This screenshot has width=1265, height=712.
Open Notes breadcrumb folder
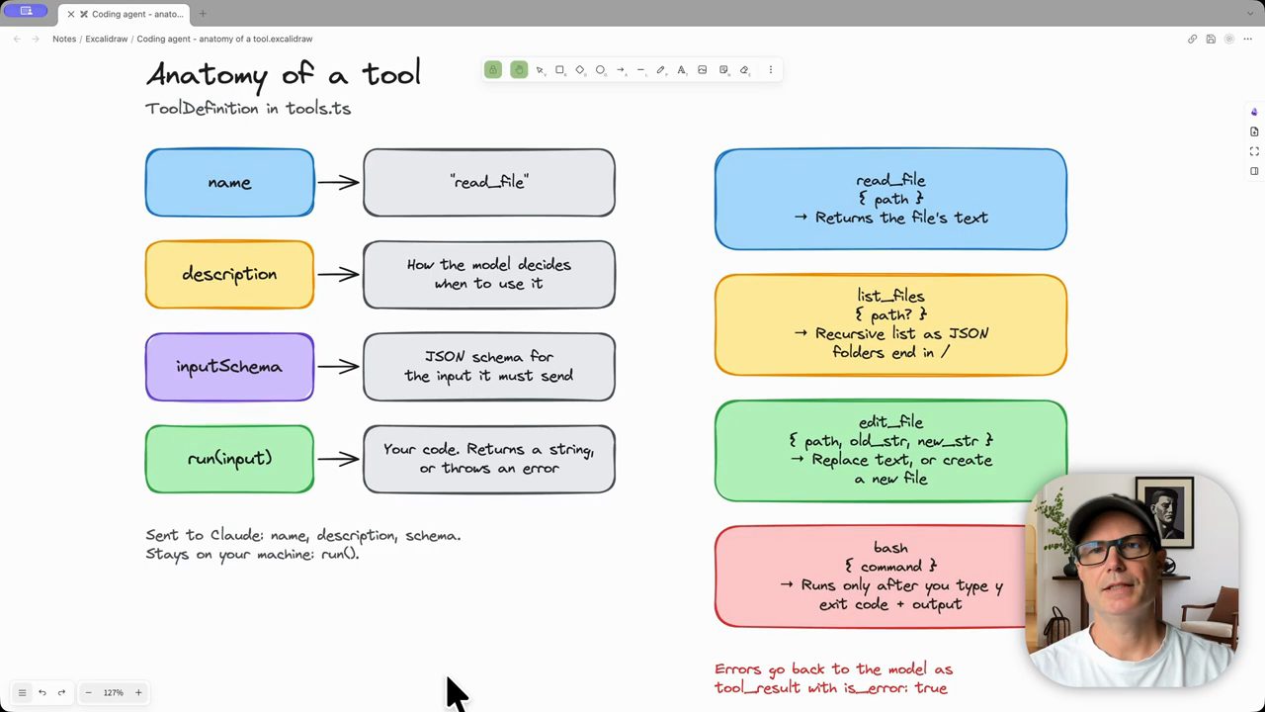click(x=64, y=39)
